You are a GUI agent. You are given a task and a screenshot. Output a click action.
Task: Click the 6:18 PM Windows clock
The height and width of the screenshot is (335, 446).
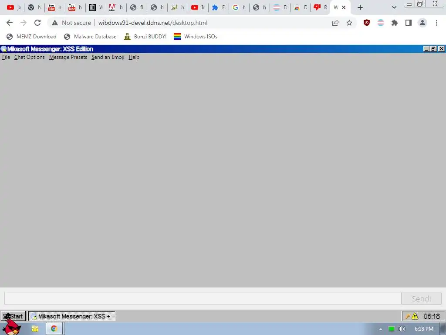tap(424, 329)
